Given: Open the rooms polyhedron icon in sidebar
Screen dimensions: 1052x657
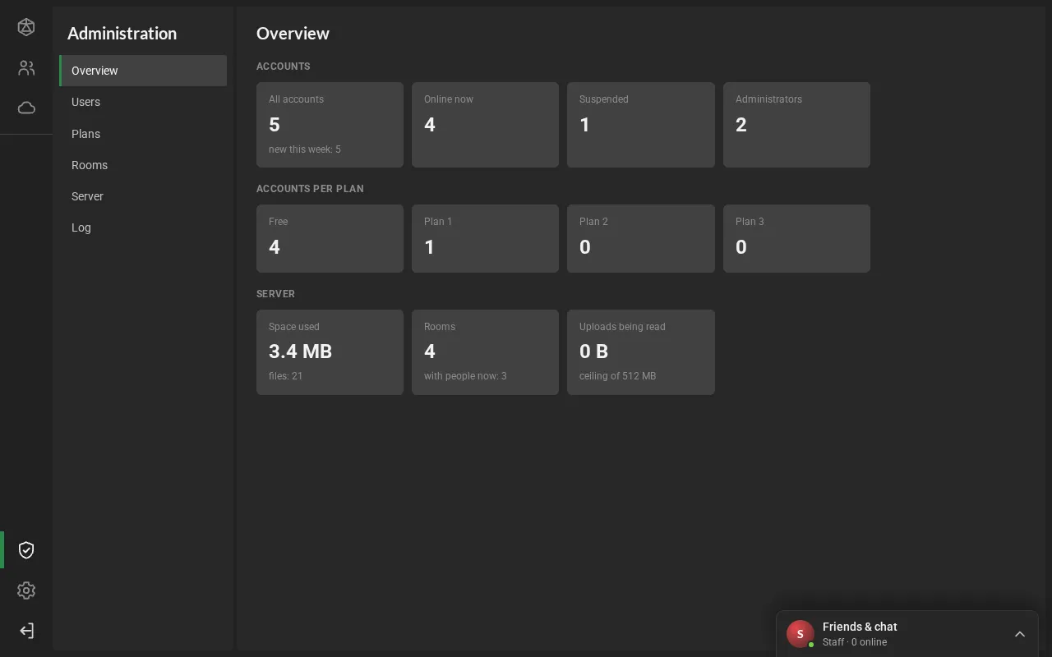Looking at the screenshot, I should pyautogui.click(x=26, y=27).
